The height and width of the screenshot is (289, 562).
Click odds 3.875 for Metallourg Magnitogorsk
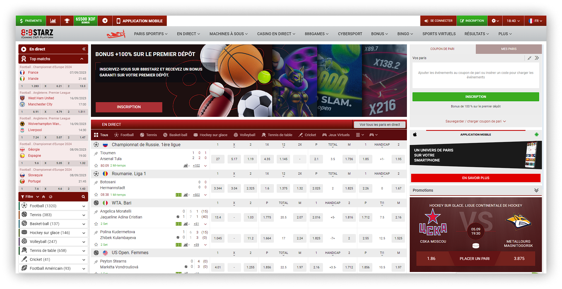pyautogui.click(x=519, y=259)
